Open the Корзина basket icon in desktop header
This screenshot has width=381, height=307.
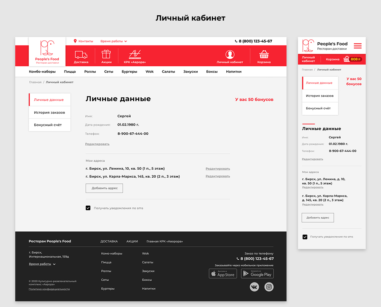coord(264,54)
